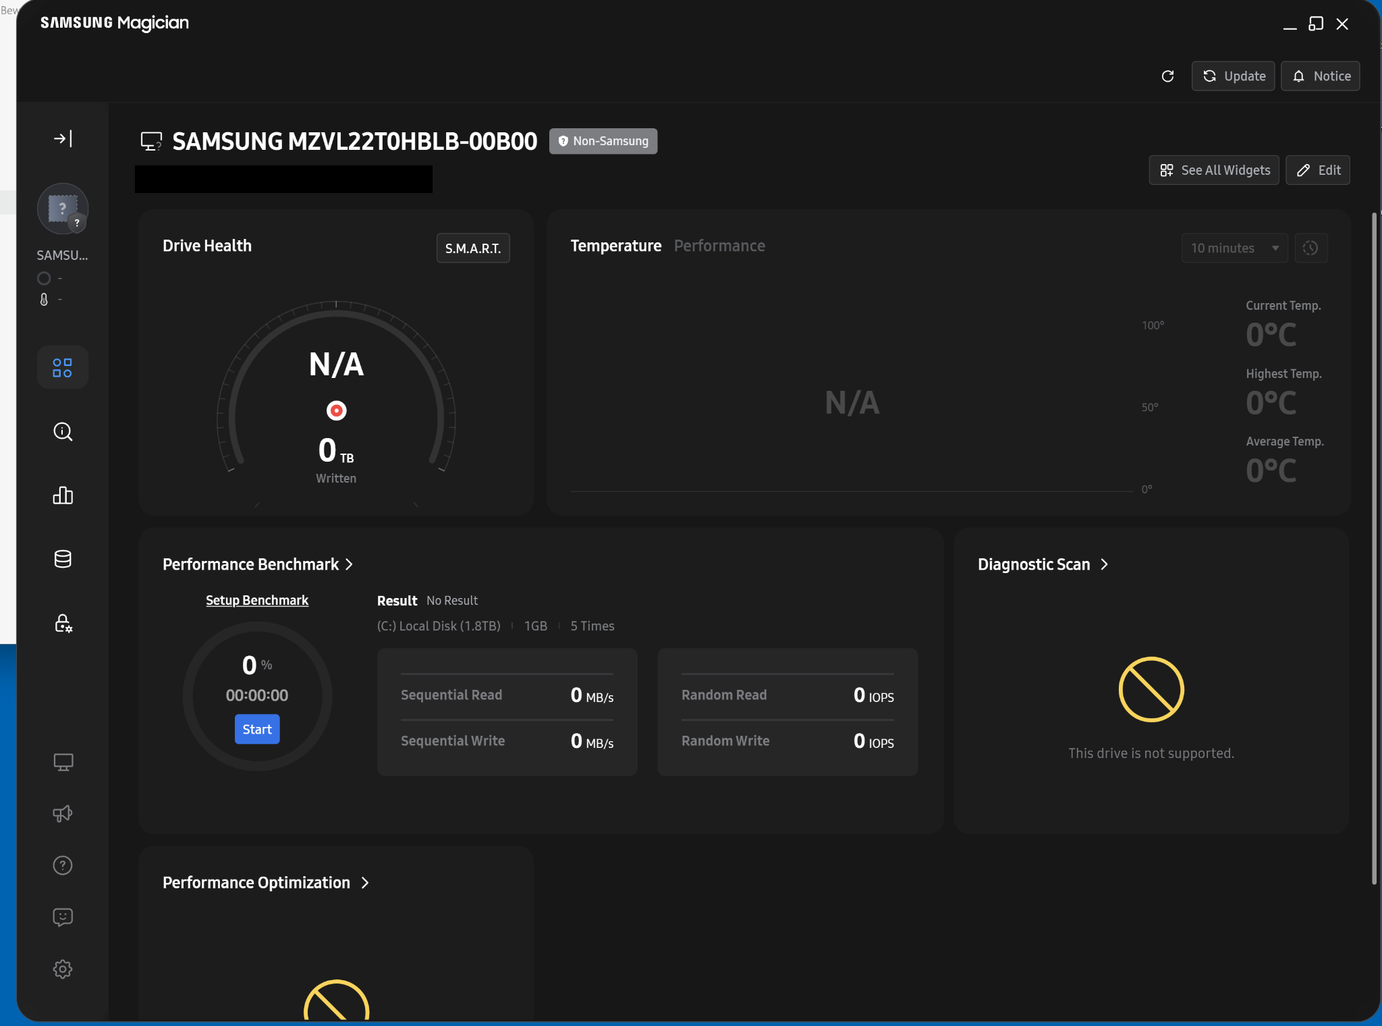1382x1026 pixels.
Task: Open the Notice button
Action: (x=1320, y=76)
